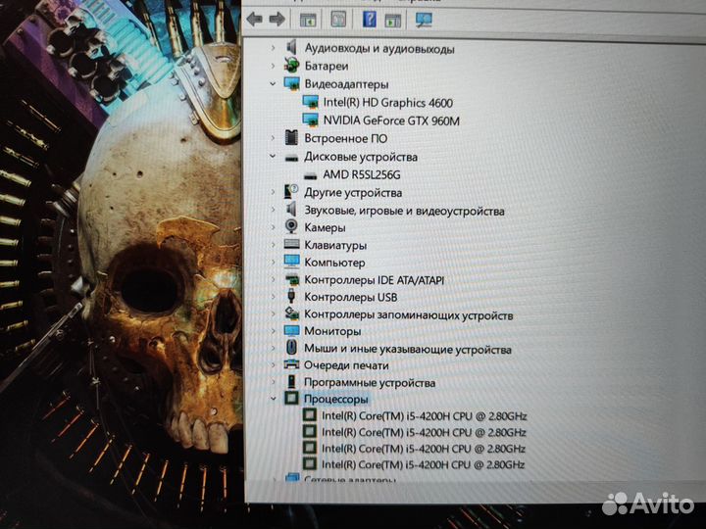Click the Show/Hide console tree toolbar icon

(308, 20)
